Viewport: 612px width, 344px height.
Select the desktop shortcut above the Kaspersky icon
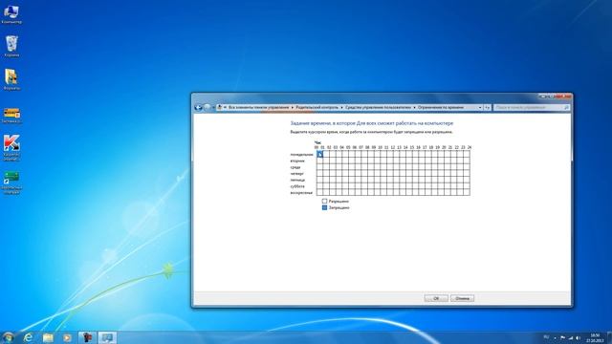[x=11, y=116]
